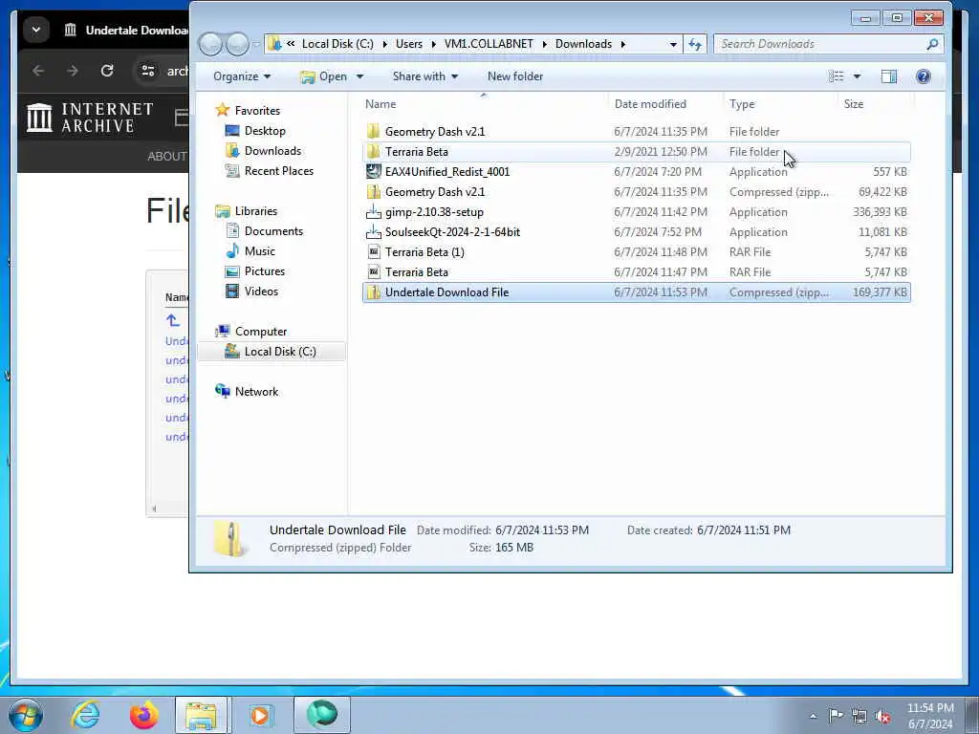Select Downloads in address breadcrumb

point(583,44)
